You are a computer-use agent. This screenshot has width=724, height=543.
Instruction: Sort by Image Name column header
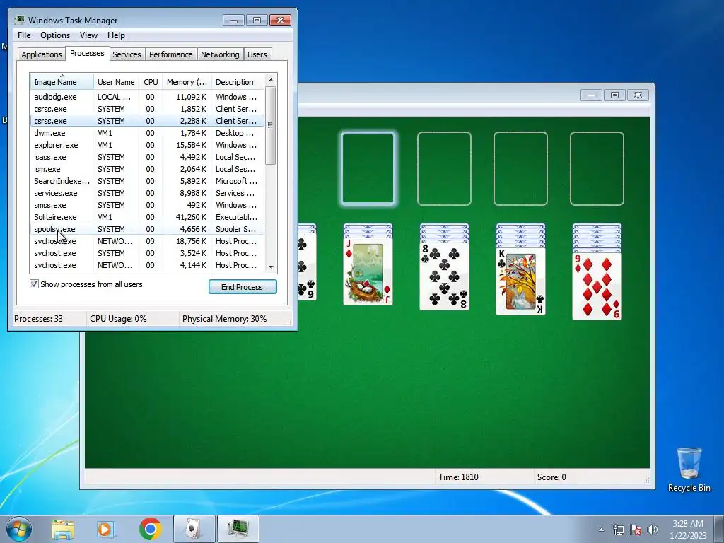[62, 82]
